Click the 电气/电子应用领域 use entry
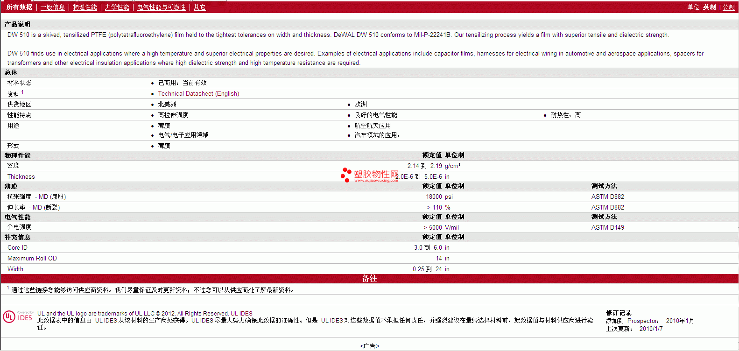 183,135
